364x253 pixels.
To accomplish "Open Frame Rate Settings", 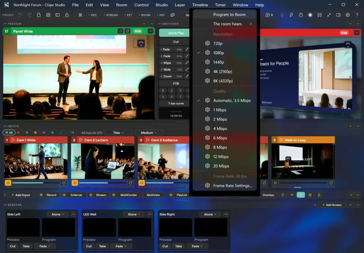I will 225,186.
